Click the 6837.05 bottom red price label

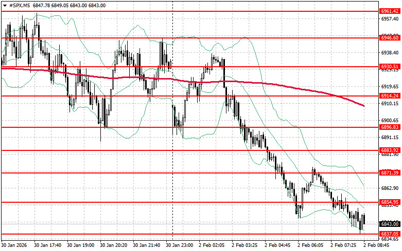click(x=390, y=234)
